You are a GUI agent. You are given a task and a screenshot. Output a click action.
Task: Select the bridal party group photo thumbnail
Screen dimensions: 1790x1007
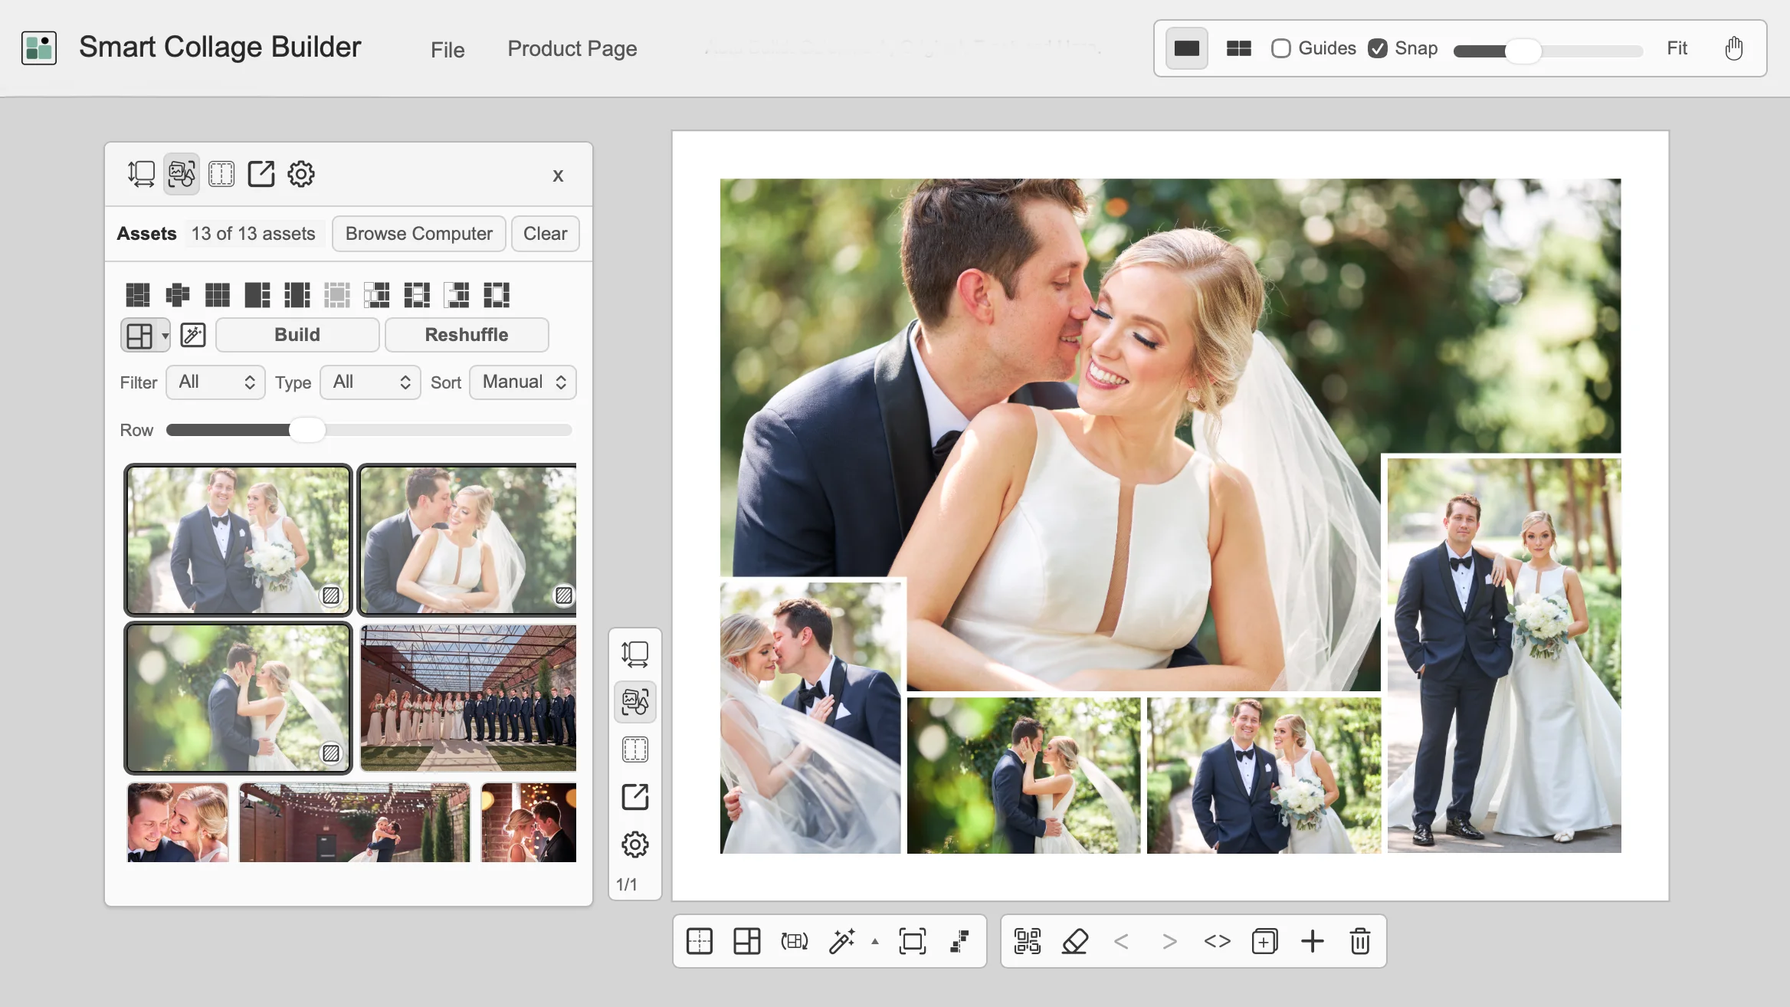468,698
